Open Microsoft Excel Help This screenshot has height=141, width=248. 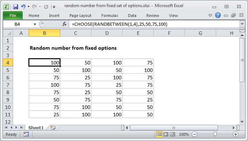218,15
